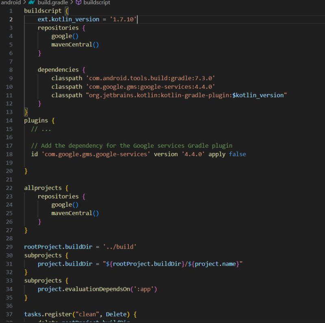
Task: Click '$kotlin_version' variable on line 11
Action: pyautogui.click(x=258, y=95)
